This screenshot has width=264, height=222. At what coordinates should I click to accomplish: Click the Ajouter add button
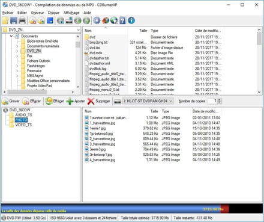coord(76,101)
